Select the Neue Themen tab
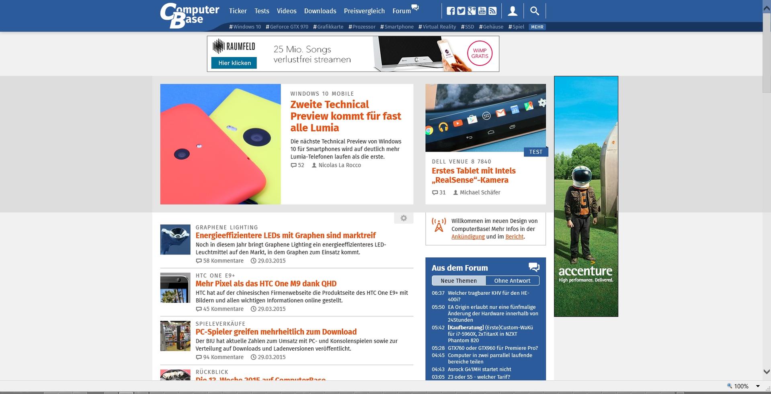 tap(459, 281)
